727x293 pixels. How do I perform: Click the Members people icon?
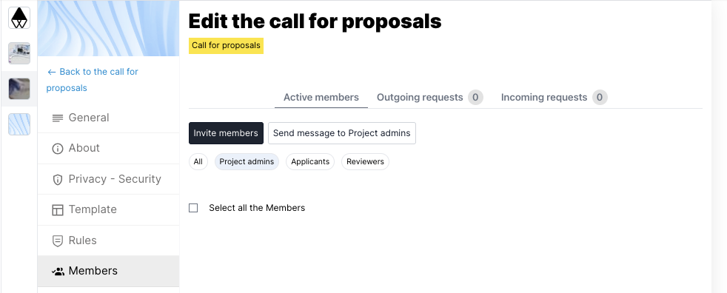pyautogui.click(x=58, y=272)
